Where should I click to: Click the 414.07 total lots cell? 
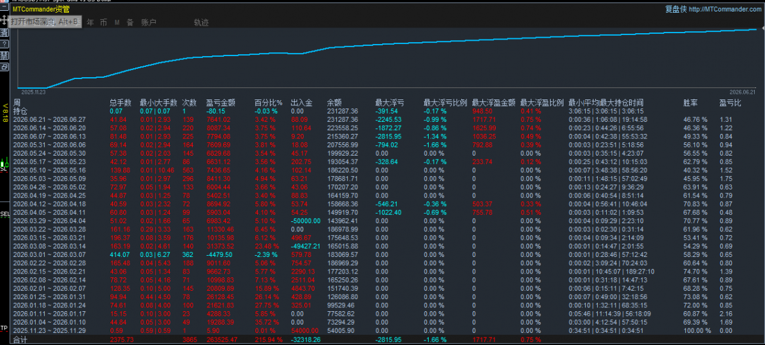[x=120, y=254]
